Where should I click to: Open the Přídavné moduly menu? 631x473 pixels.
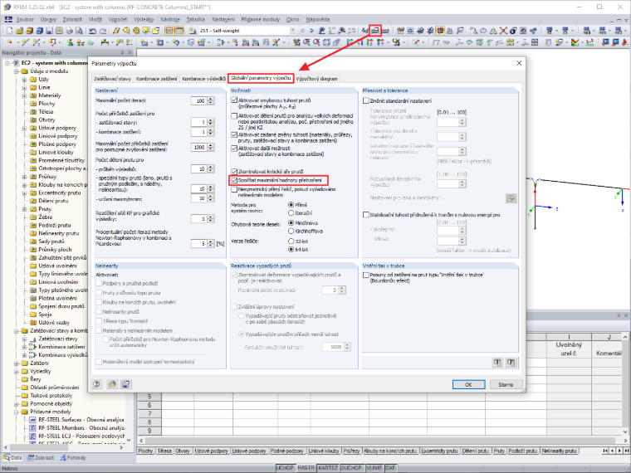[x=261, y=19]
